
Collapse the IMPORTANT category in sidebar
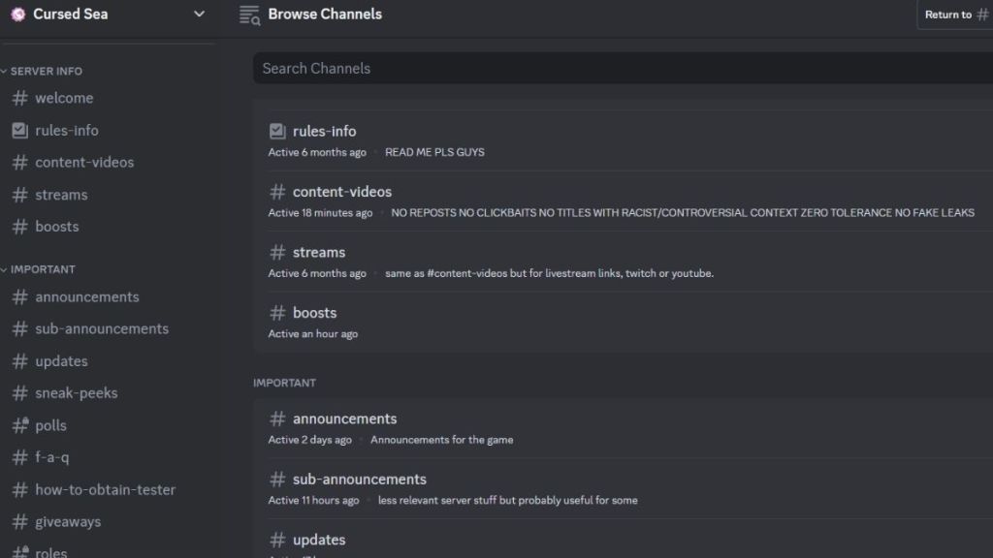[x=38, y=269]
